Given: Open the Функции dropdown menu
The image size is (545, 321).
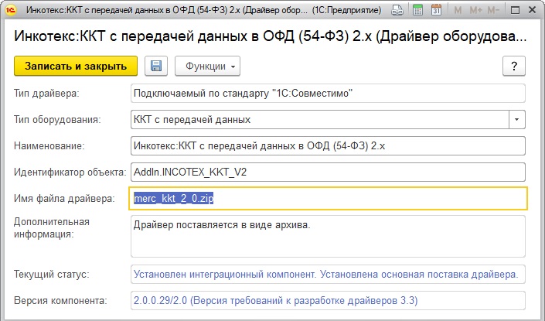Looking at the screenshot, I should point(207,66).
